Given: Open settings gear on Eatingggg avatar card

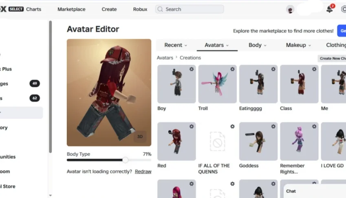Looking at the screenshot, I should [273, 69].
